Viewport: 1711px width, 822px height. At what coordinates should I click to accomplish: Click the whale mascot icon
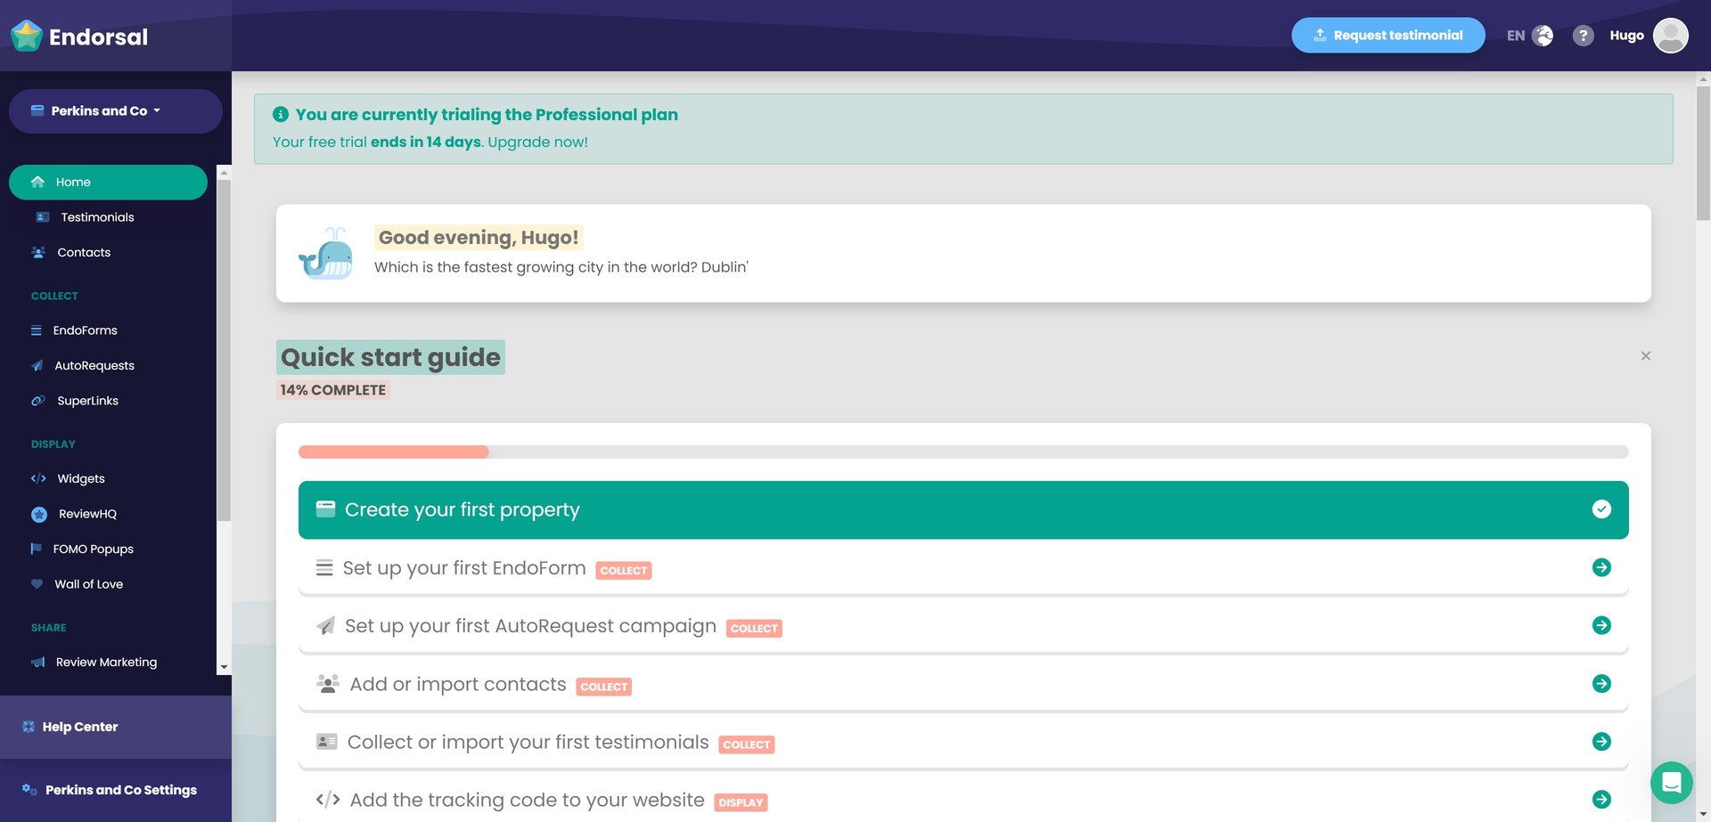pos(325,254)
